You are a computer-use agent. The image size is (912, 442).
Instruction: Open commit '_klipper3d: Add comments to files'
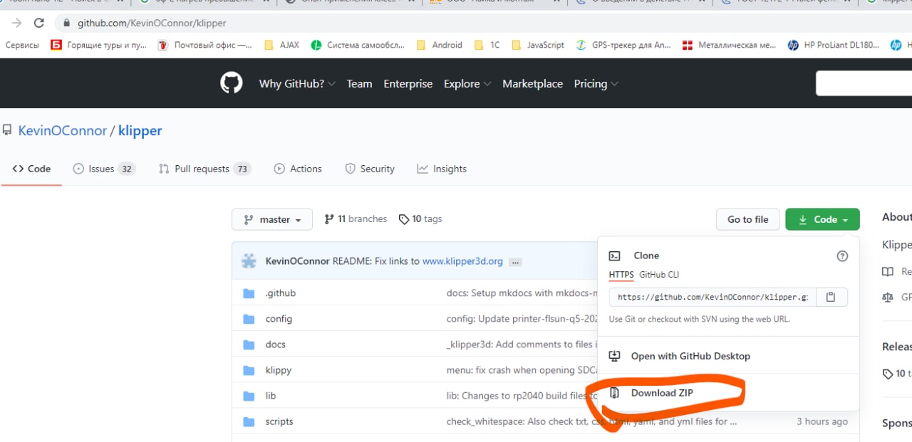click(522, 344)
